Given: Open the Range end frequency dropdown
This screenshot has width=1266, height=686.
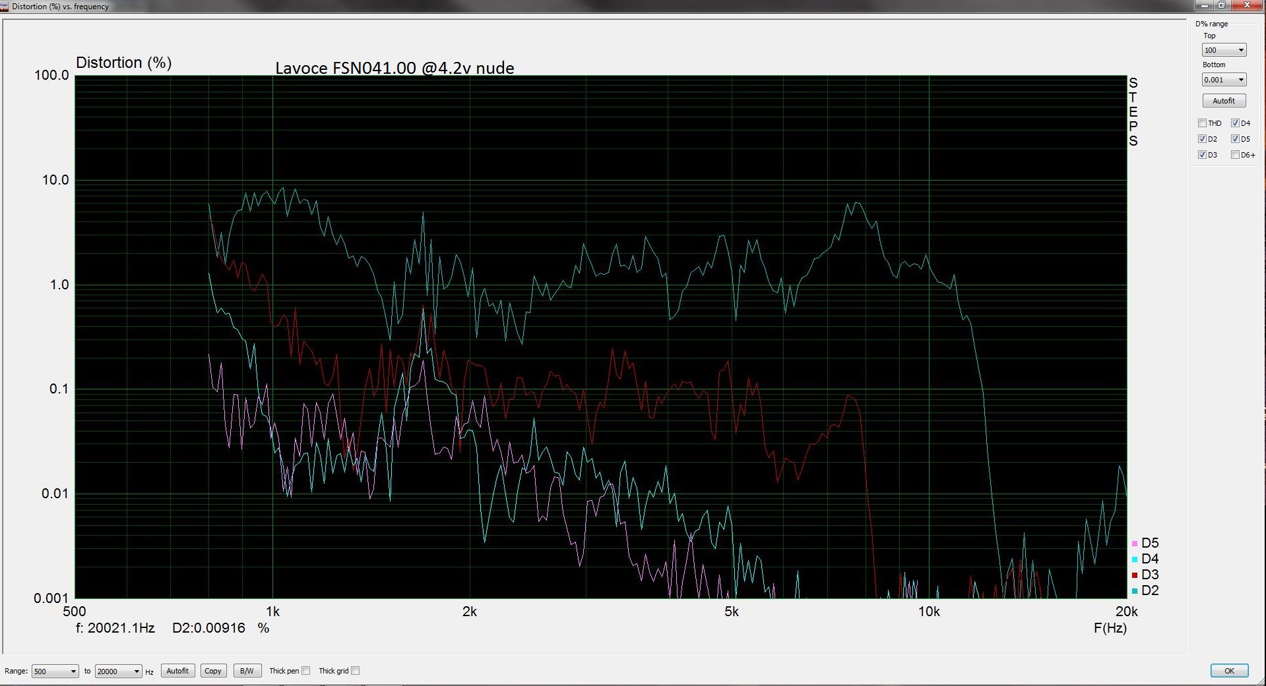Looking at the screenshot, I should [118, 672].
